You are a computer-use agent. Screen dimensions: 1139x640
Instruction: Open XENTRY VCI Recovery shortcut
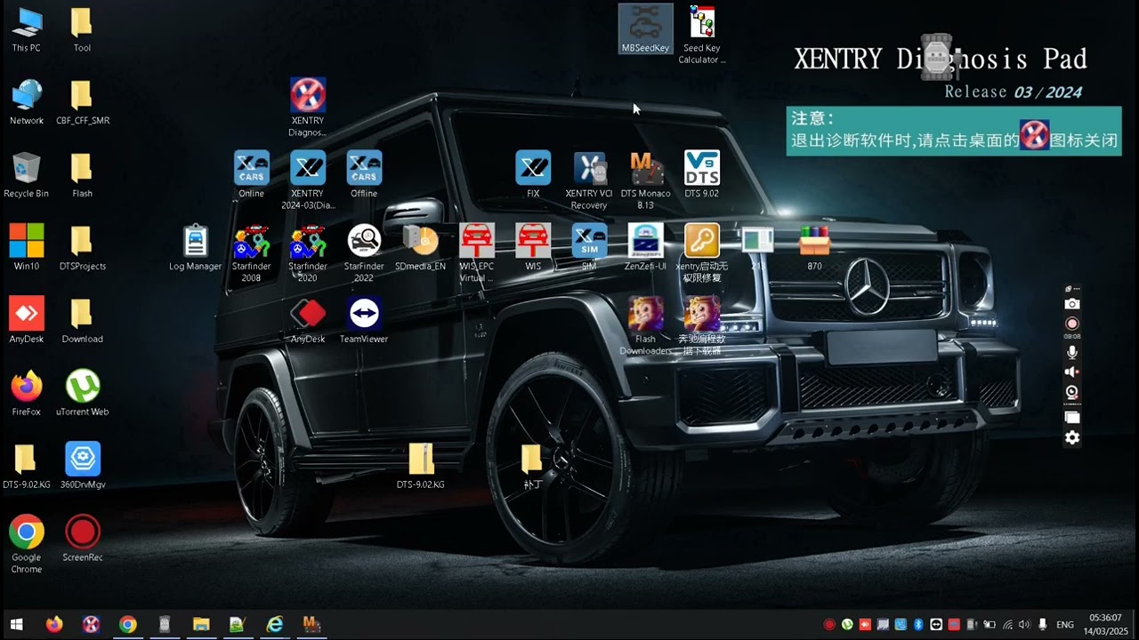589,180
